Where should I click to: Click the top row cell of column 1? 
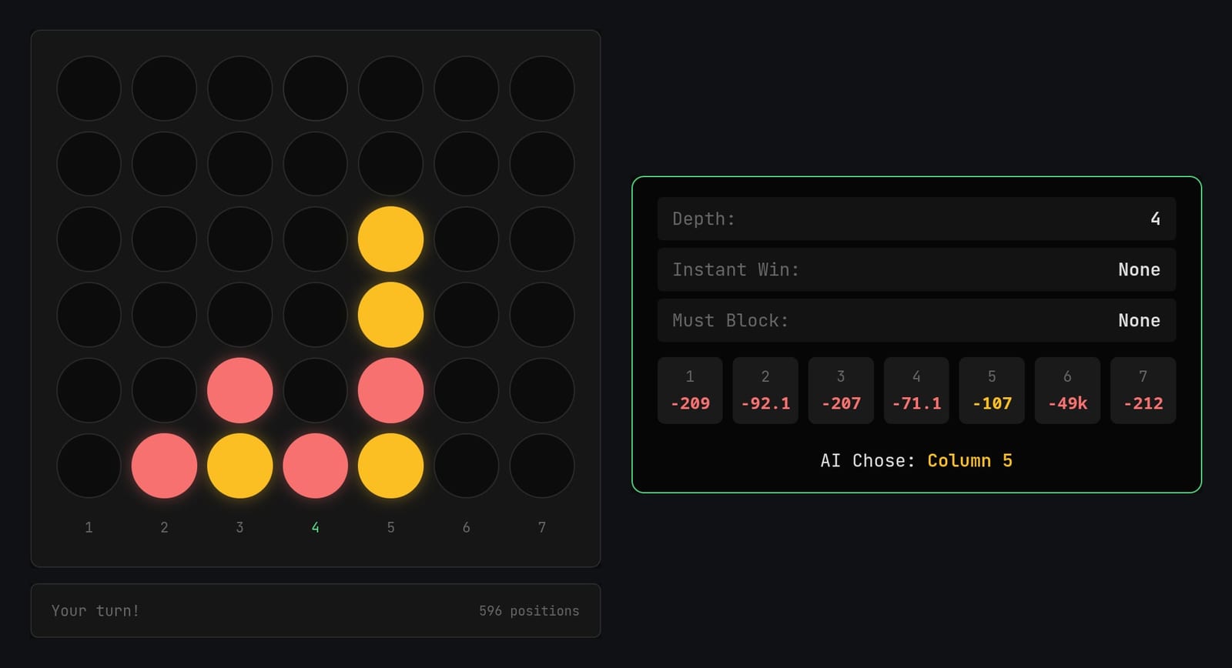89,89
